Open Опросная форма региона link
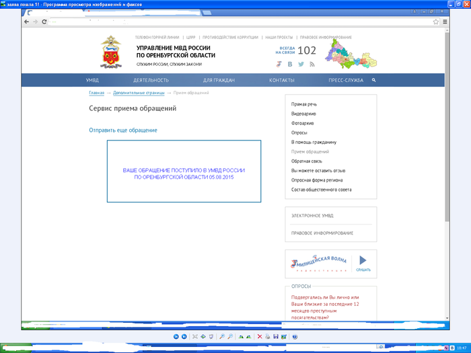 point(317,180)
